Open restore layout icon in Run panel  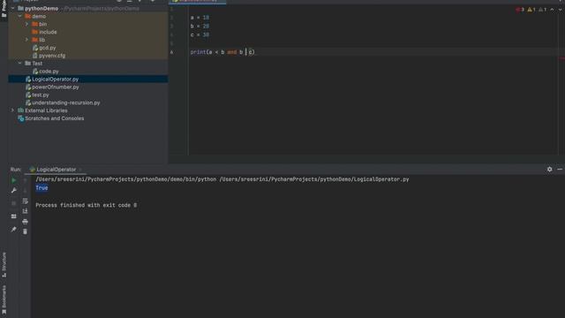(x=14, y=216)
